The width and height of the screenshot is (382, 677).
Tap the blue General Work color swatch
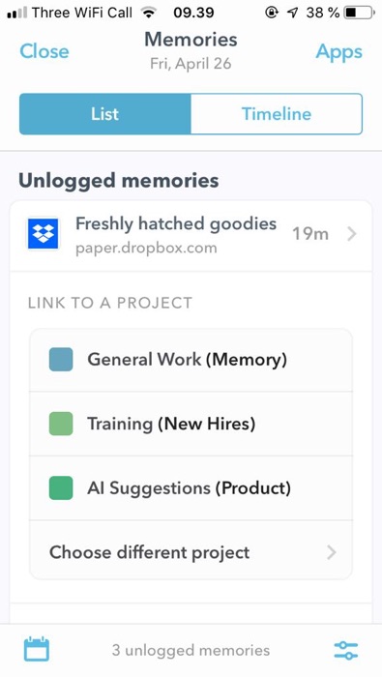(61, 359)
